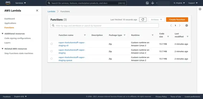Image resolution: width=203 pixels, height=99 pixels.
Task: Open the notifications bell icon
Action: (x=153, y=3)
